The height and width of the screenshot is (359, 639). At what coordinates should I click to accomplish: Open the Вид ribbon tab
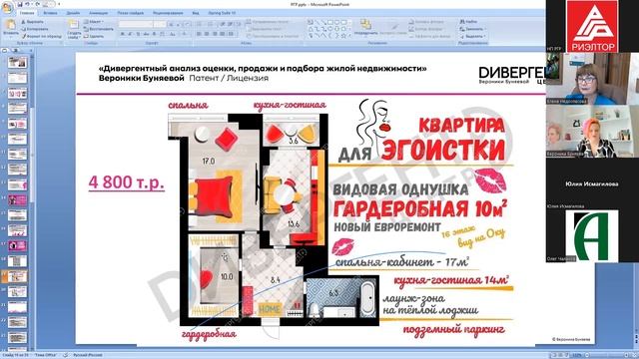[x=196, y=13]
